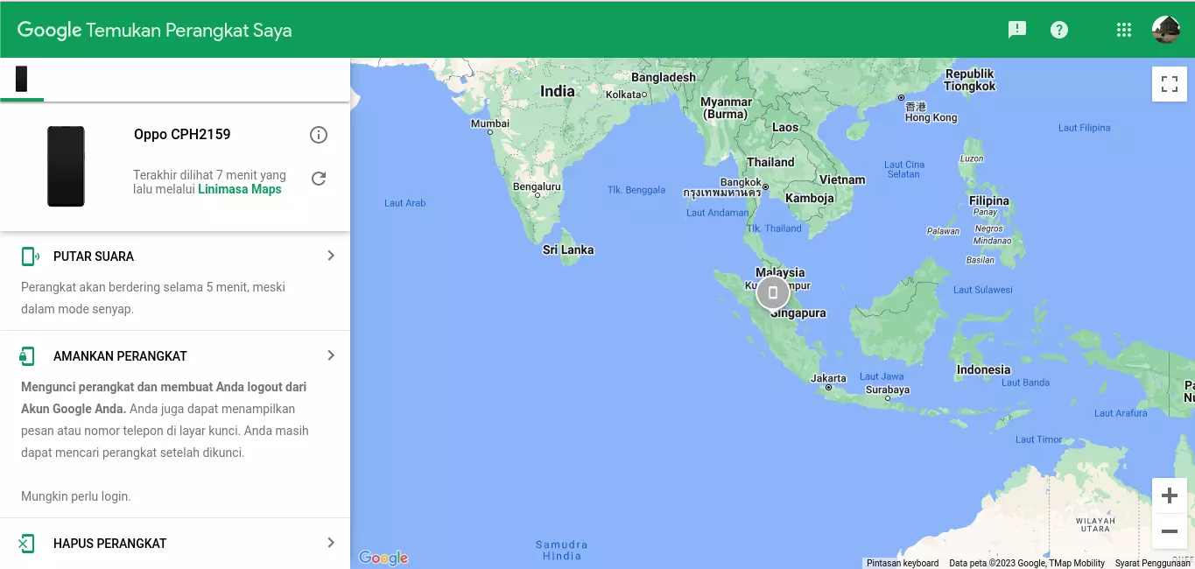The image size is (1195, 569).
Task: Expand the Amankan Perangkat chevron
Action: point(331,355)
